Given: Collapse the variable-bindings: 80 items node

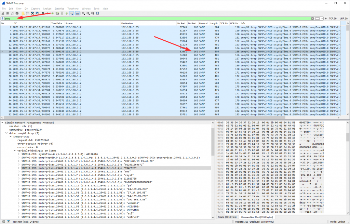Looking at the screenshot, I should 15,150.
